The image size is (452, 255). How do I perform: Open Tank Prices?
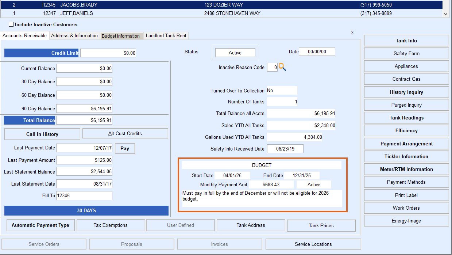pos(321,225)
